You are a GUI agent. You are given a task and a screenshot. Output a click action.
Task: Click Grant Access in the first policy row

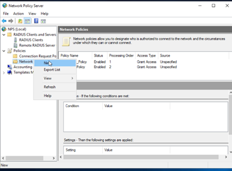coord(146,62)
